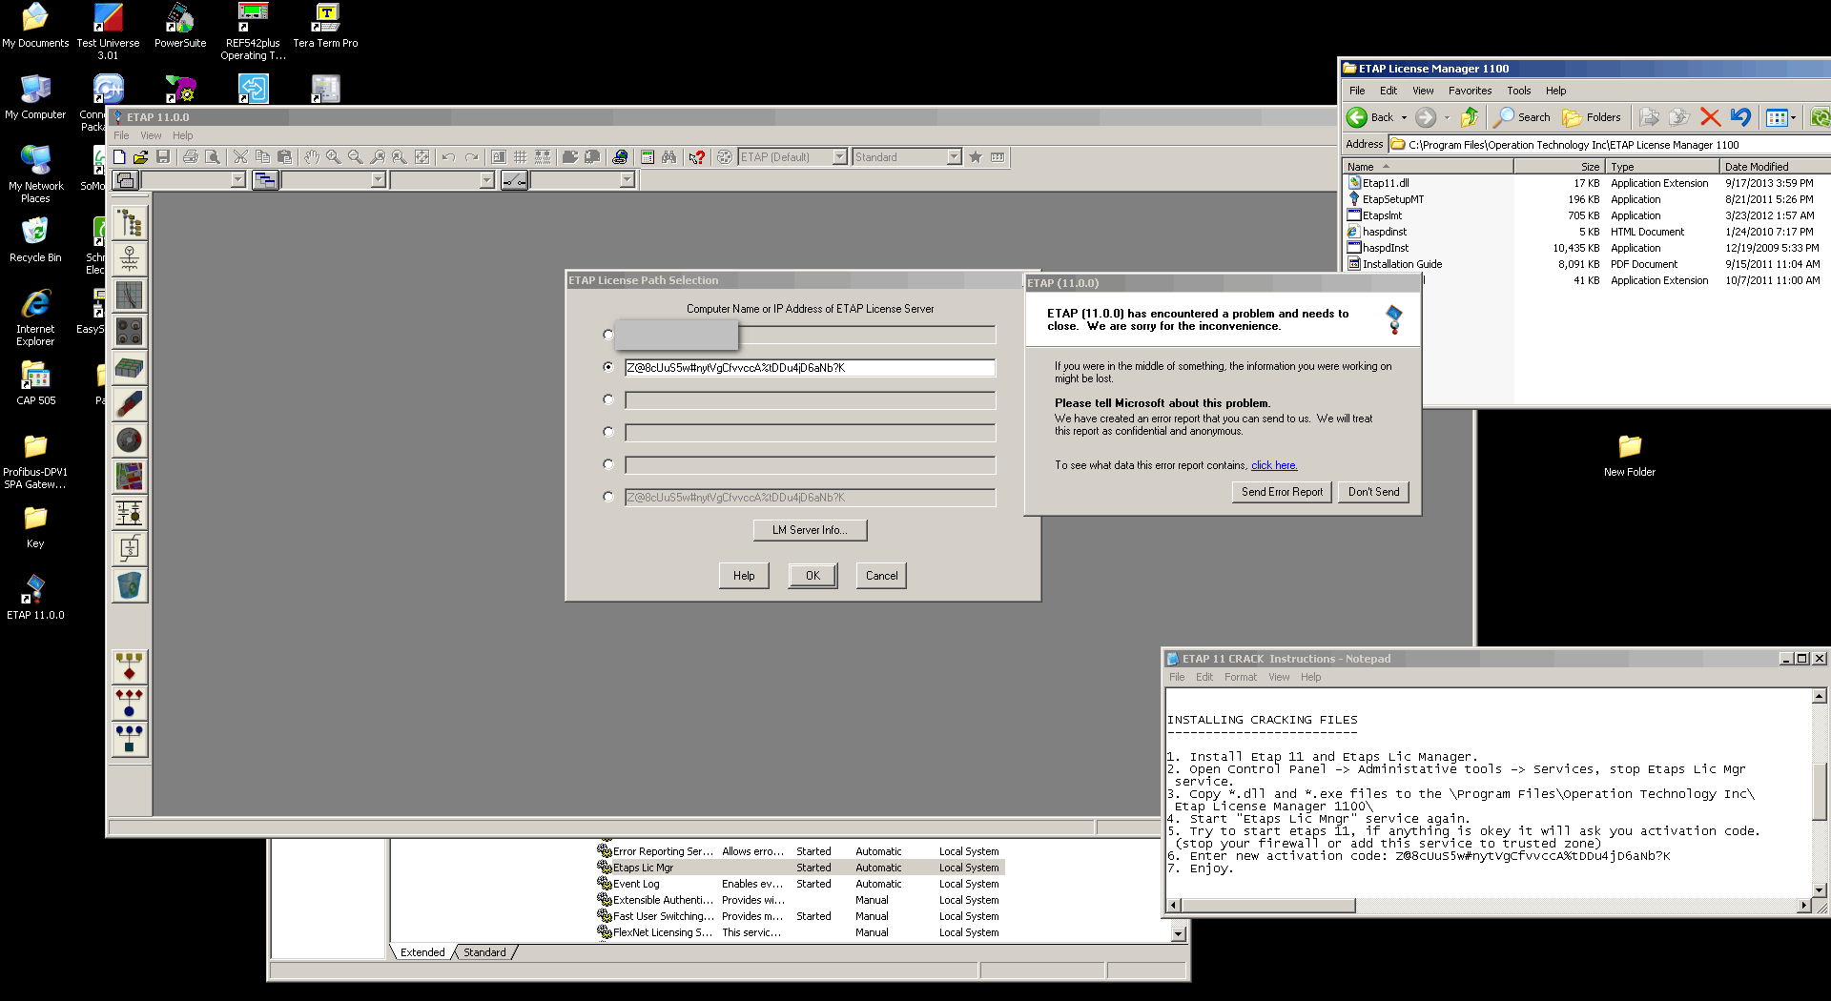
Task: Click the Folders button in License Manager toolbar
Action: click(1592, 117)
